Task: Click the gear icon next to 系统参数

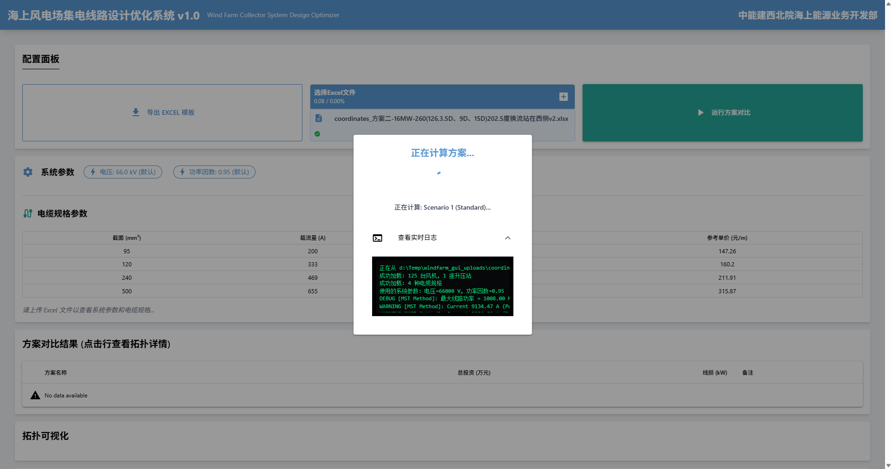Action: point(28,172)
